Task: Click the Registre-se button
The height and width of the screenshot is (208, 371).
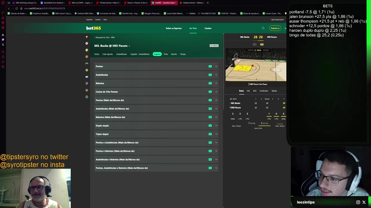Action: pyautogui.click(x=275, y=28)
